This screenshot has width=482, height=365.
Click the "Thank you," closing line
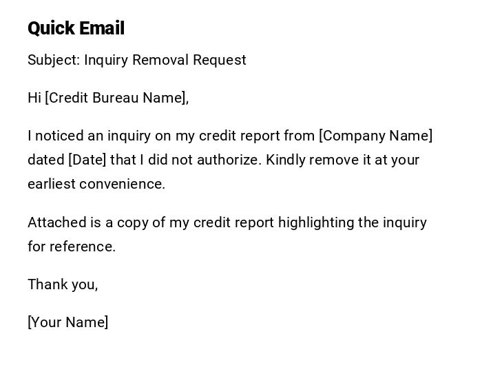63,284
